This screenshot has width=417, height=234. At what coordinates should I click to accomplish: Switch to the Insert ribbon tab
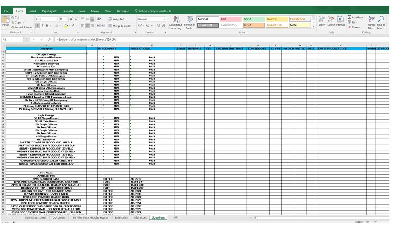[33, 11]
